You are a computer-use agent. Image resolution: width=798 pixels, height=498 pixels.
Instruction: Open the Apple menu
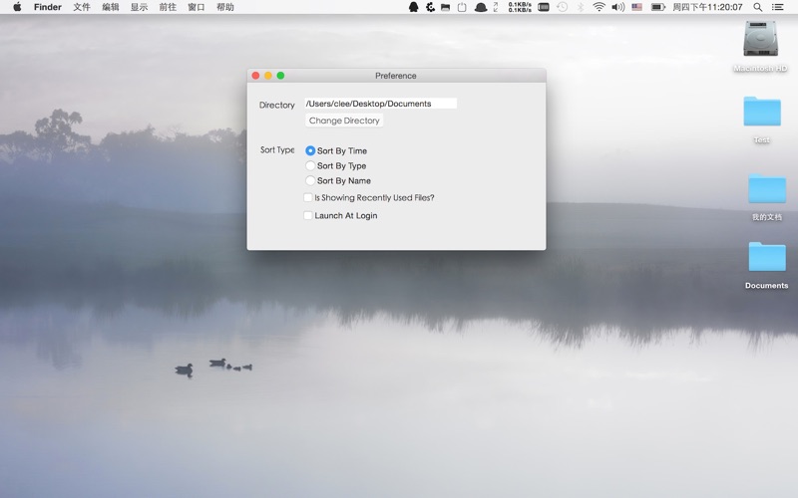pyautogui.click(x=17, y=7)
